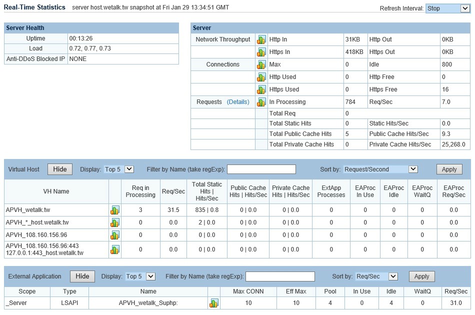
Task: Open the graph icon for APVH_*_host.wetalk.tw
Action: tap(115, 222)
